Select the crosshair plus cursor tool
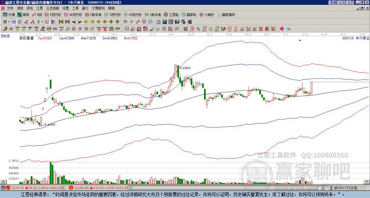Image resolution: width=370 pixels, height=198 pixels. coord(132,22)
